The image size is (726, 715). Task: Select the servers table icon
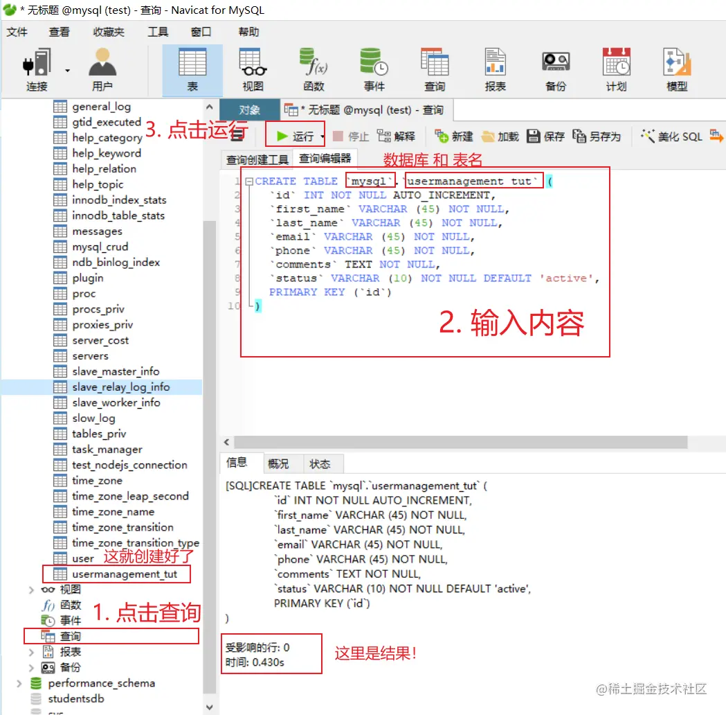coord(60,356)
